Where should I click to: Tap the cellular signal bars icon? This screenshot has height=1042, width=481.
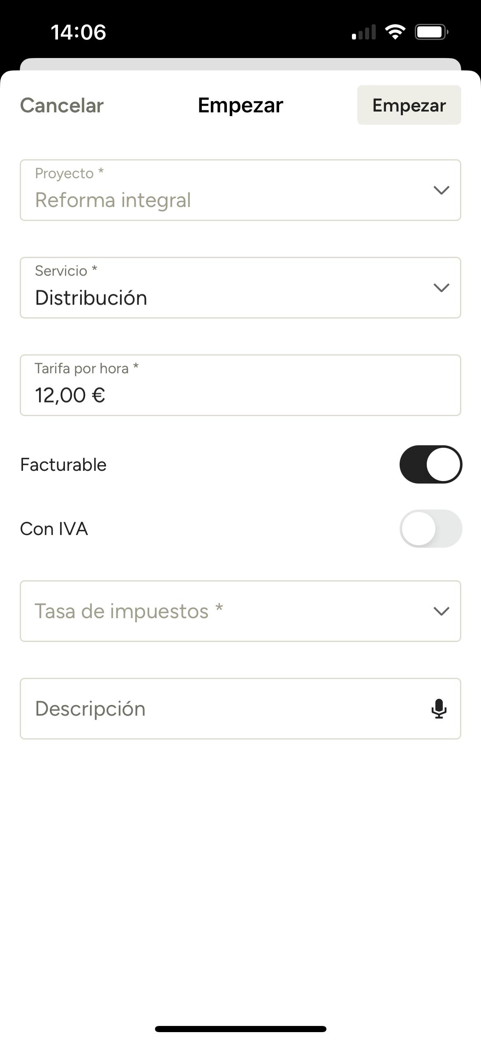coord(364,32)
